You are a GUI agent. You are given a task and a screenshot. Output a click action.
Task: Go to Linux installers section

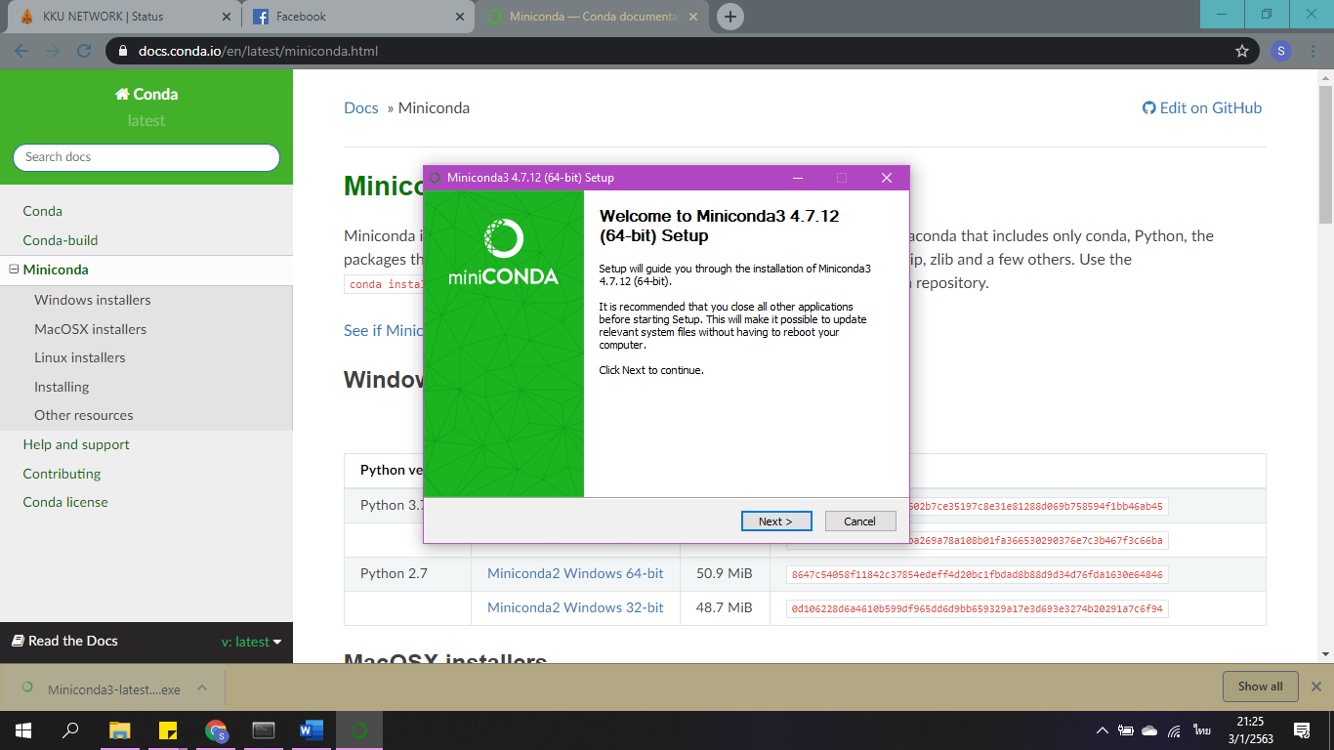80,357
